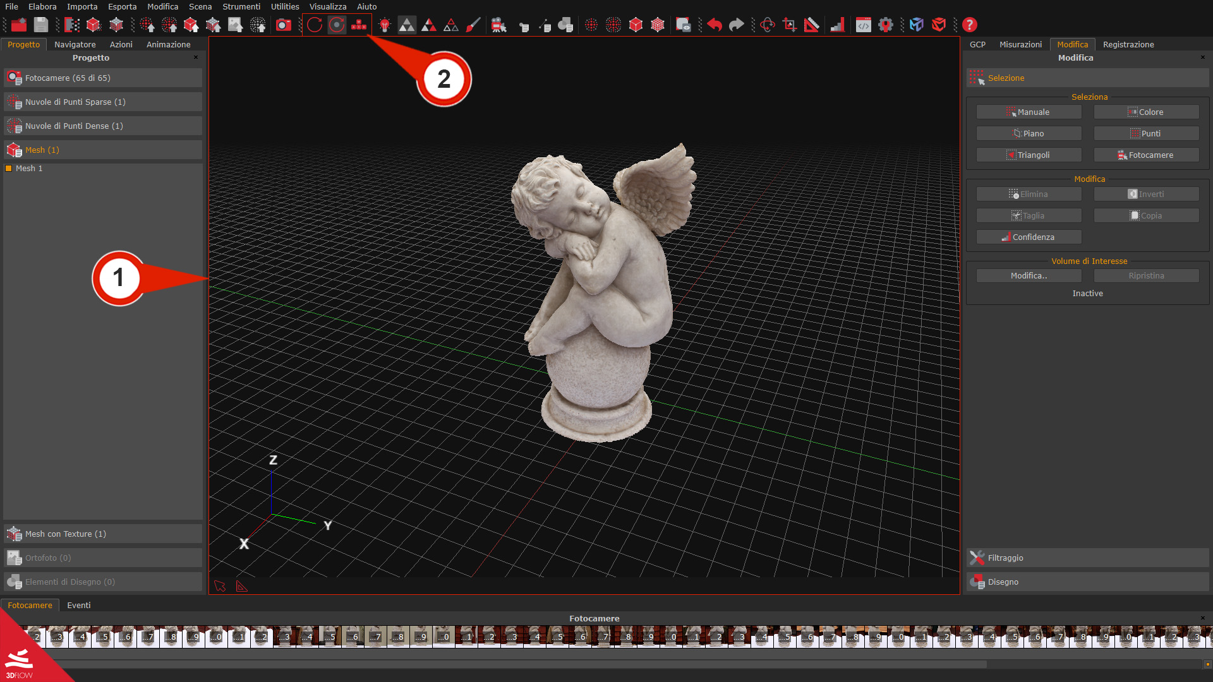Viewport: 1213px width, 682px height.
Task: Save the project using the floppy disk icon
Action: (40, 25)
